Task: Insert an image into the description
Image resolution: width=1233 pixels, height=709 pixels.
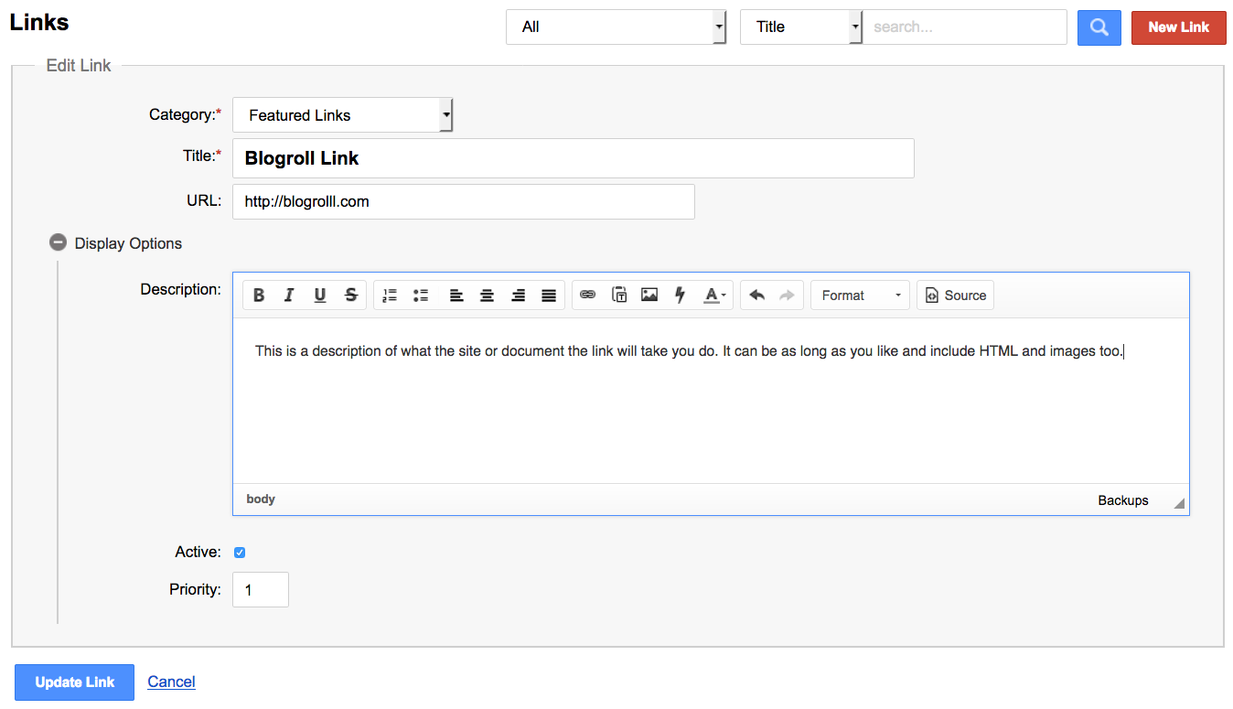Action: [x=649, y=295]
